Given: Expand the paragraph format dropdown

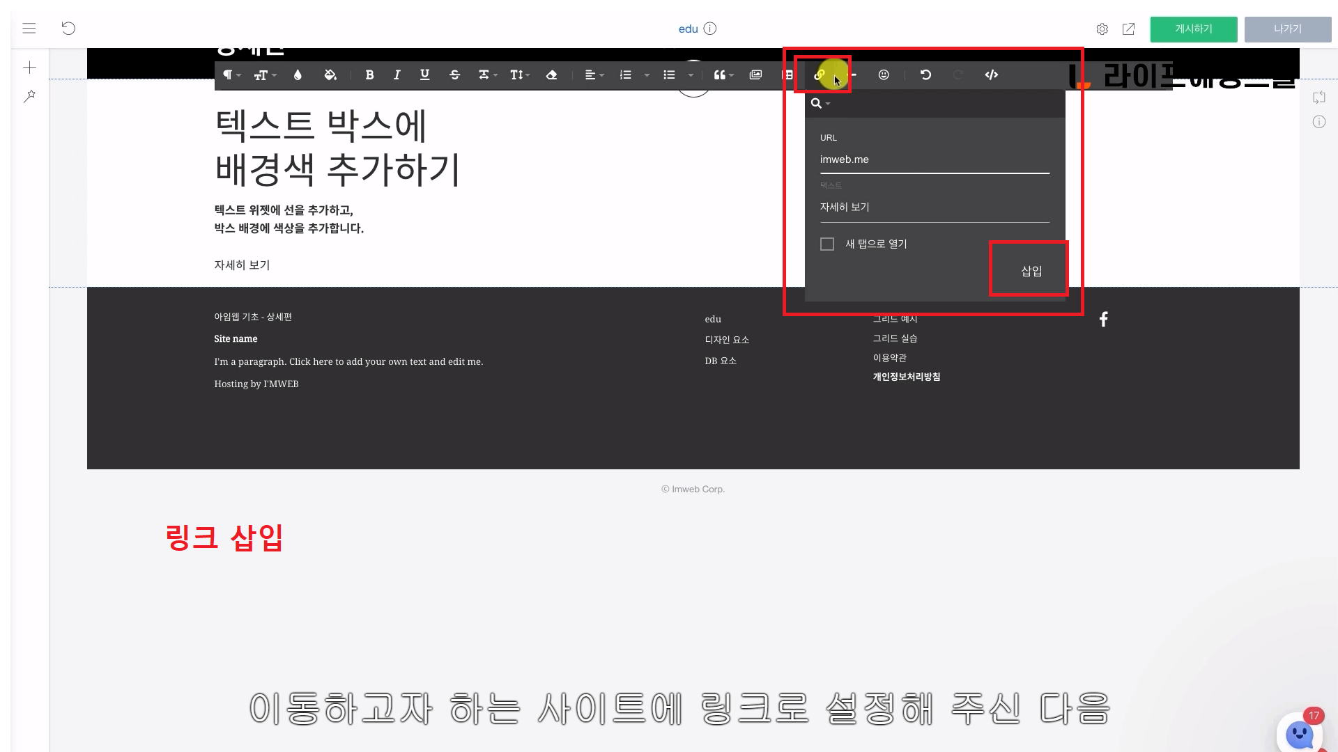Looking at the screenshot, I should (x=231, y=75).
